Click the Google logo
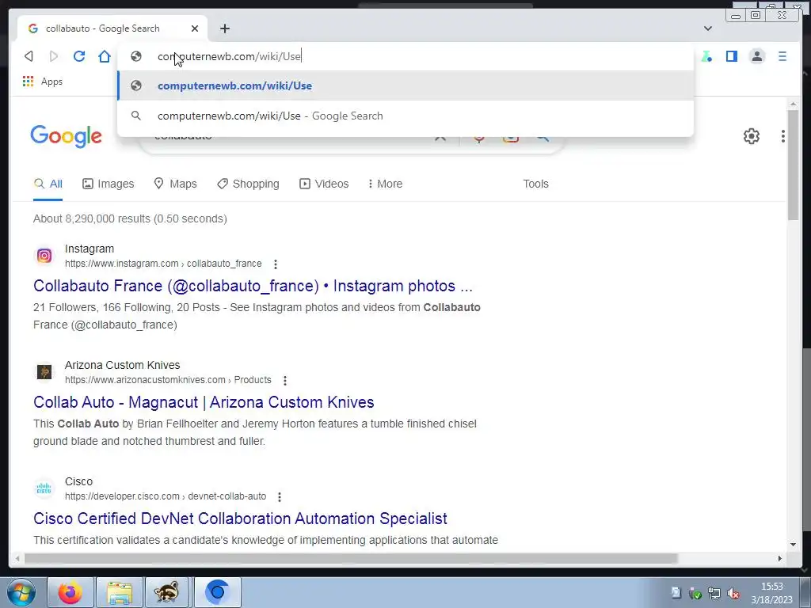This screenshot has height=608, width=811. [67, 136]
